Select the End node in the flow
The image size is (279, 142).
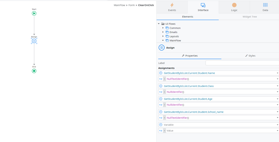coord(34,71)
